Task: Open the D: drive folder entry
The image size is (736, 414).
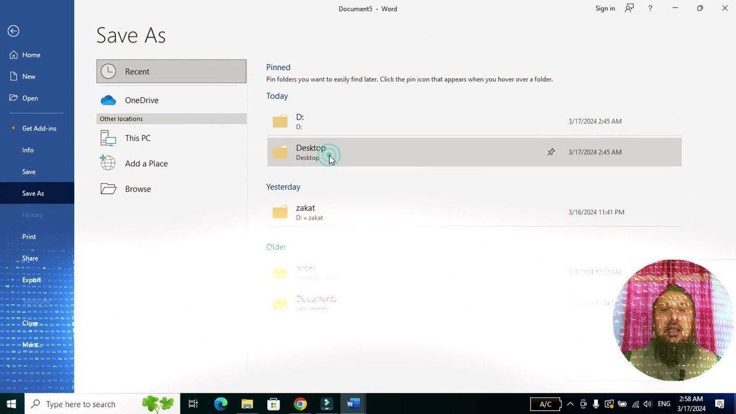Action: point(474,121)
